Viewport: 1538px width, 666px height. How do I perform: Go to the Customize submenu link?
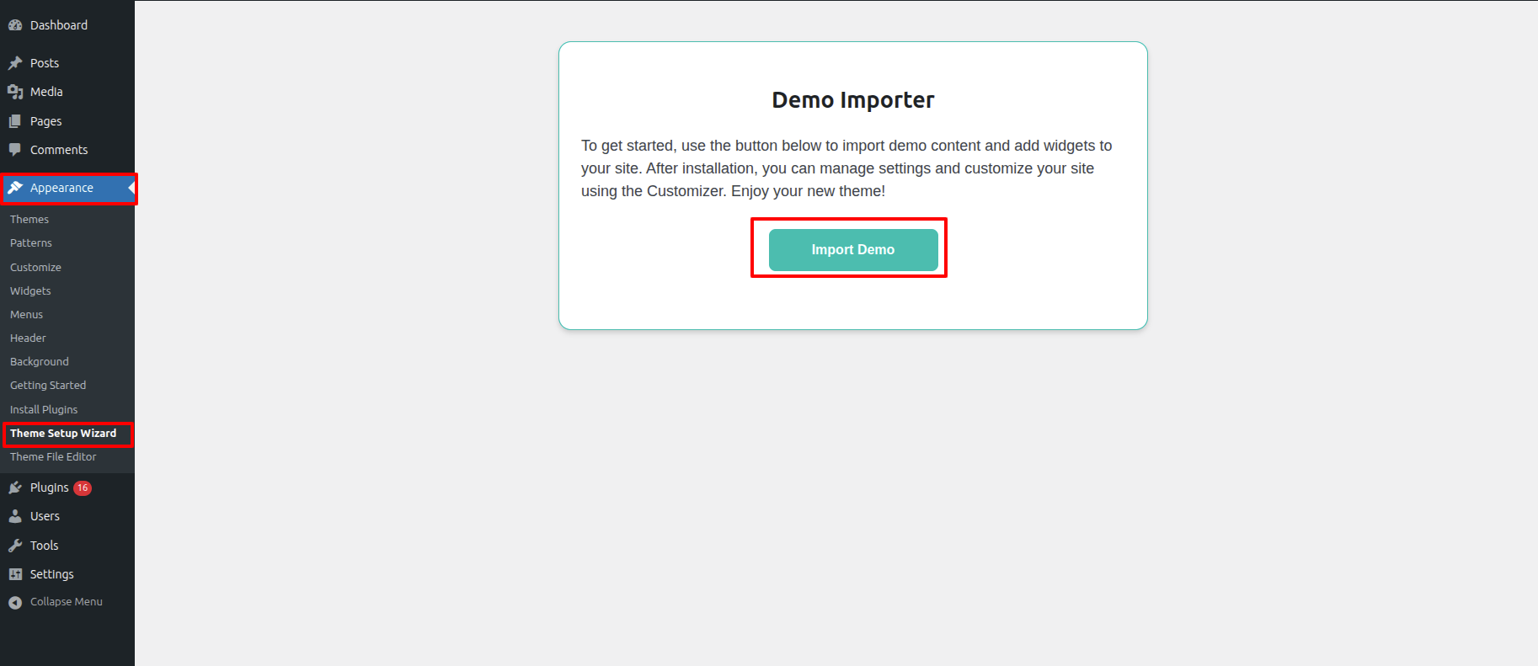point(35,267)
